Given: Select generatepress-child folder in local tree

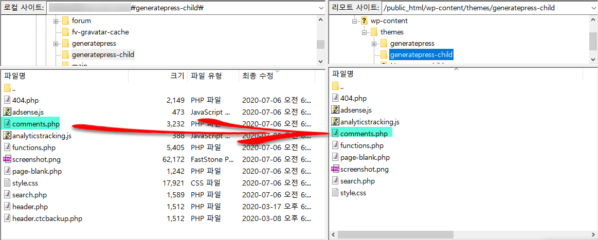Looking at the screenshot, I should (103, 54).
